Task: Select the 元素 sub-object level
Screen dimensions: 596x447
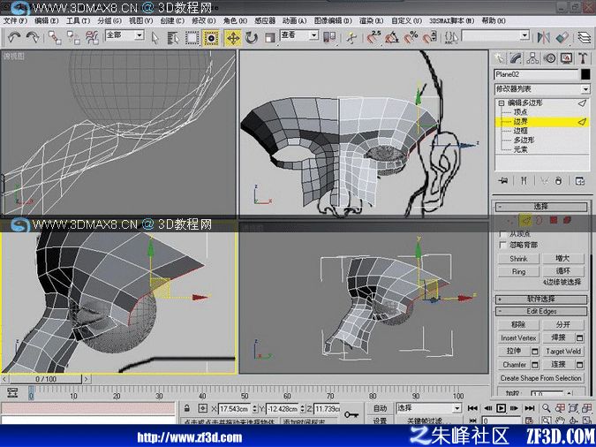Action: click(x=520, y=149)
